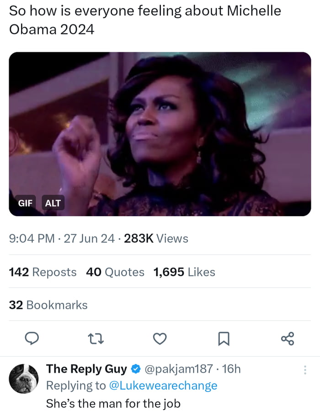Image resolution: width=320 pixels, height=415 pixels.
Task: Bookmark the tweet with bookmark icon
Action: pos(224,339)
